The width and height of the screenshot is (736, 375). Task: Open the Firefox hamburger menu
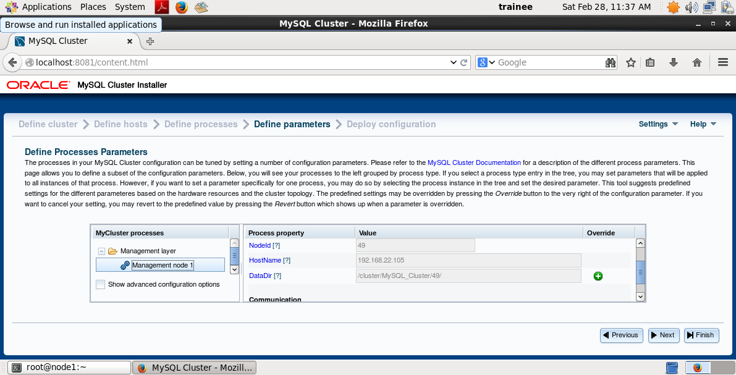click(723, 62)
